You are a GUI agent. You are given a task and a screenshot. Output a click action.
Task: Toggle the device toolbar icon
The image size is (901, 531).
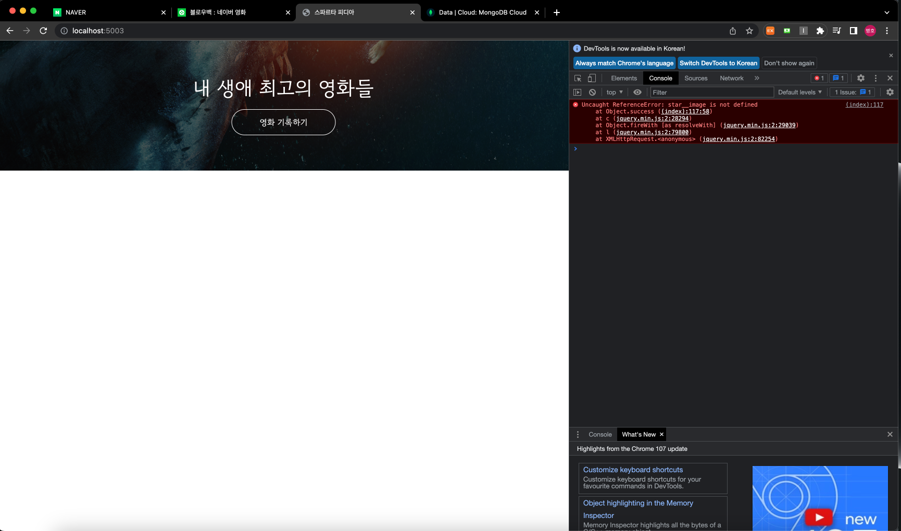592,78
